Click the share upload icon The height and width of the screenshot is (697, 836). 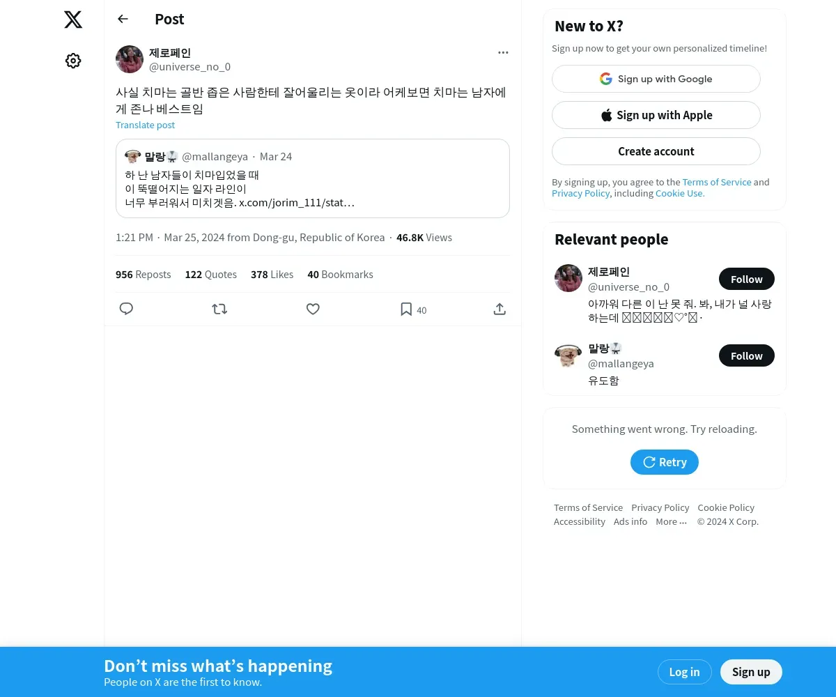pos(500,309)
